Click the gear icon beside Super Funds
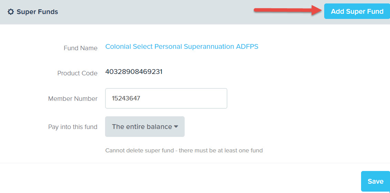This screenshot has width=390, height=193. click(11, 12)
